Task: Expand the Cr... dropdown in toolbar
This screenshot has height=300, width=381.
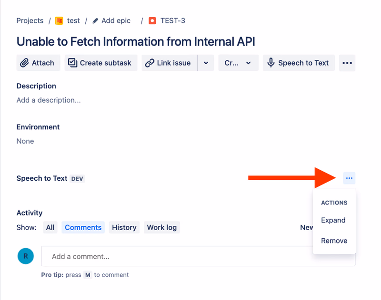Action: pyautogui.click(x=239, y=63)
